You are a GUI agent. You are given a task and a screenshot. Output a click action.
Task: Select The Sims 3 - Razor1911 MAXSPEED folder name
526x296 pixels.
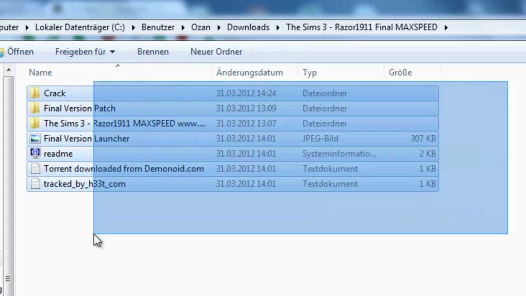click(125, 123)
